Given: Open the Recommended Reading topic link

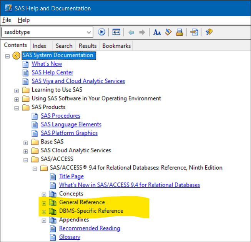Looking at the screenshot, I should click(x=89, y=229).
